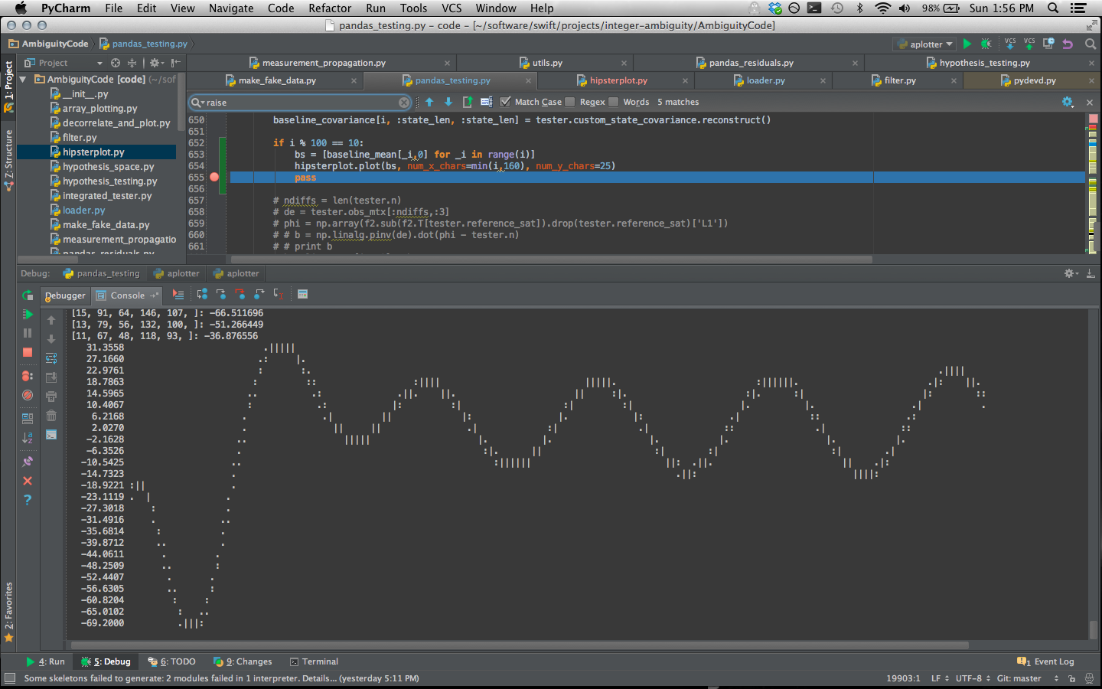
Task: Click the VCS update project icon
Action: (1010, 44)
